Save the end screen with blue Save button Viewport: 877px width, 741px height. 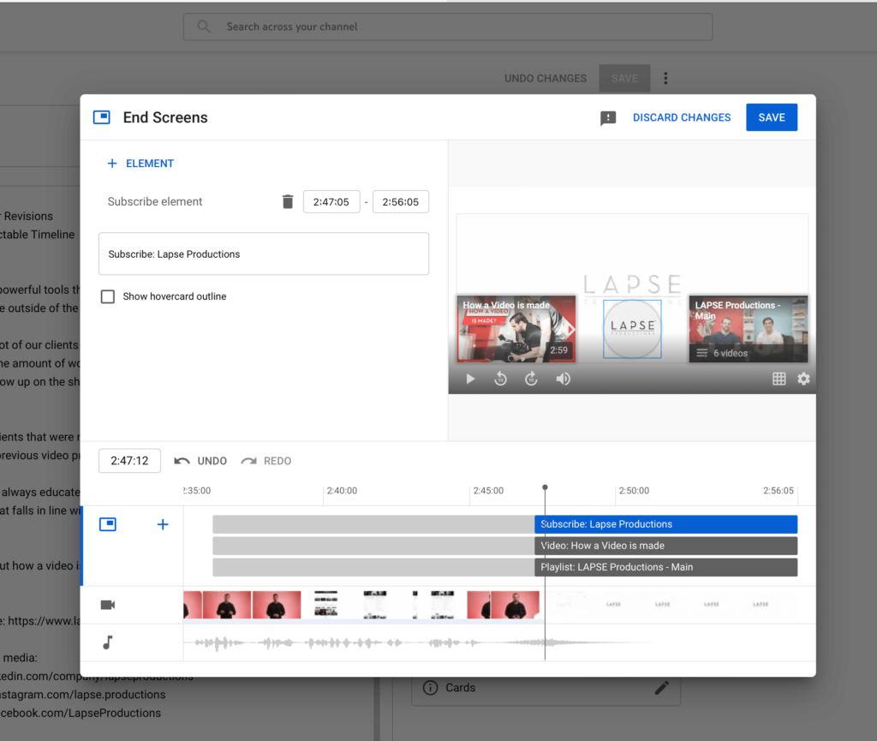(x=772, y=117)
